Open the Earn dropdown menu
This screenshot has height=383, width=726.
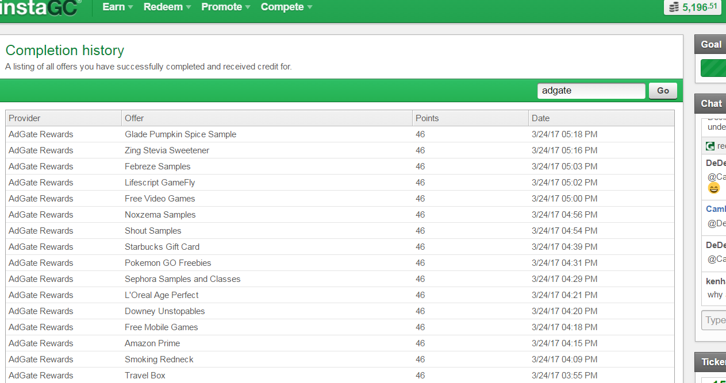[117, 7]
